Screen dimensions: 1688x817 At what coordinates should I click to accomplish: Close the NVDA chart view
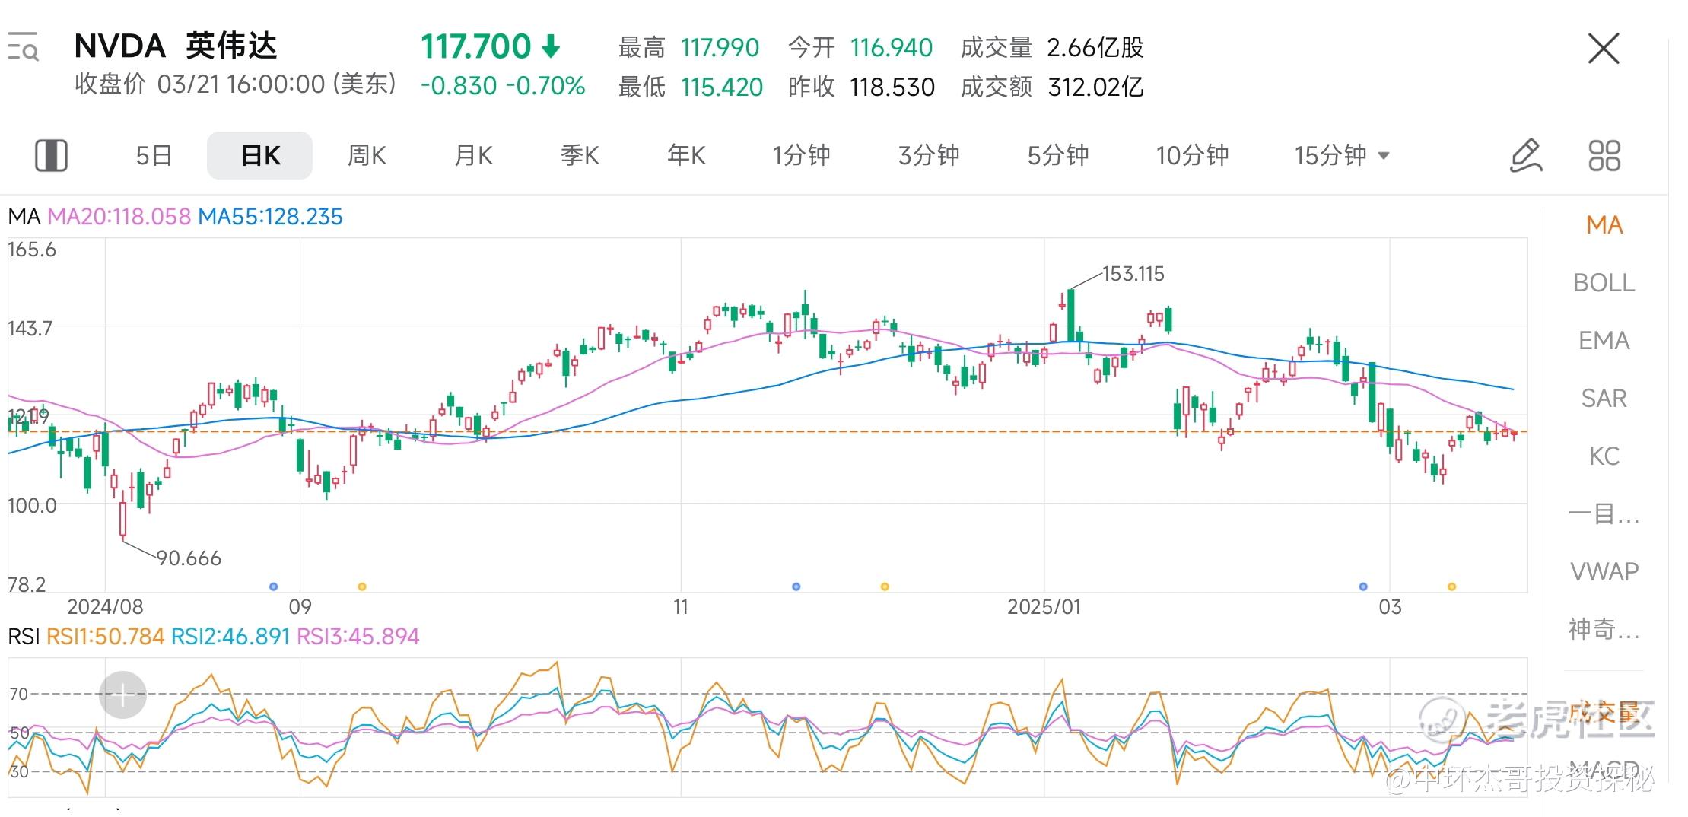tap(1604, 49)
